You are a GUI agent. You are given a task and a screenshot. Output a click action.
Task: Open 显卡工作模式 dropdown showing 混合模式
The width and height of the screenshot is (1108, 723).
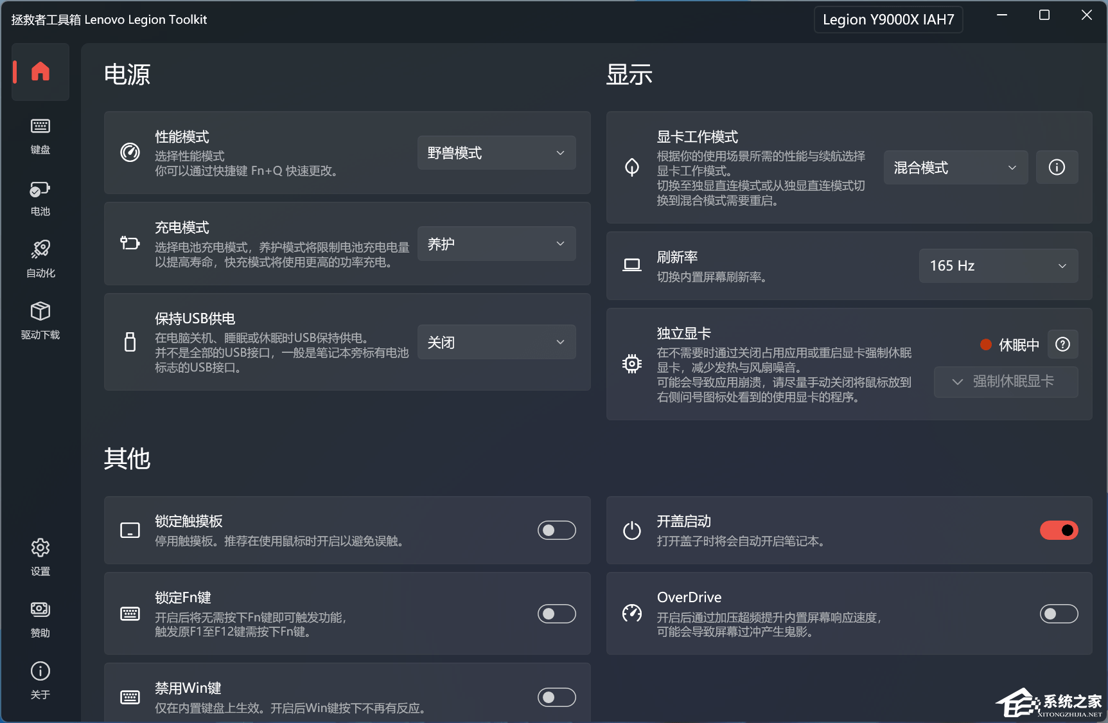(956, 167)
